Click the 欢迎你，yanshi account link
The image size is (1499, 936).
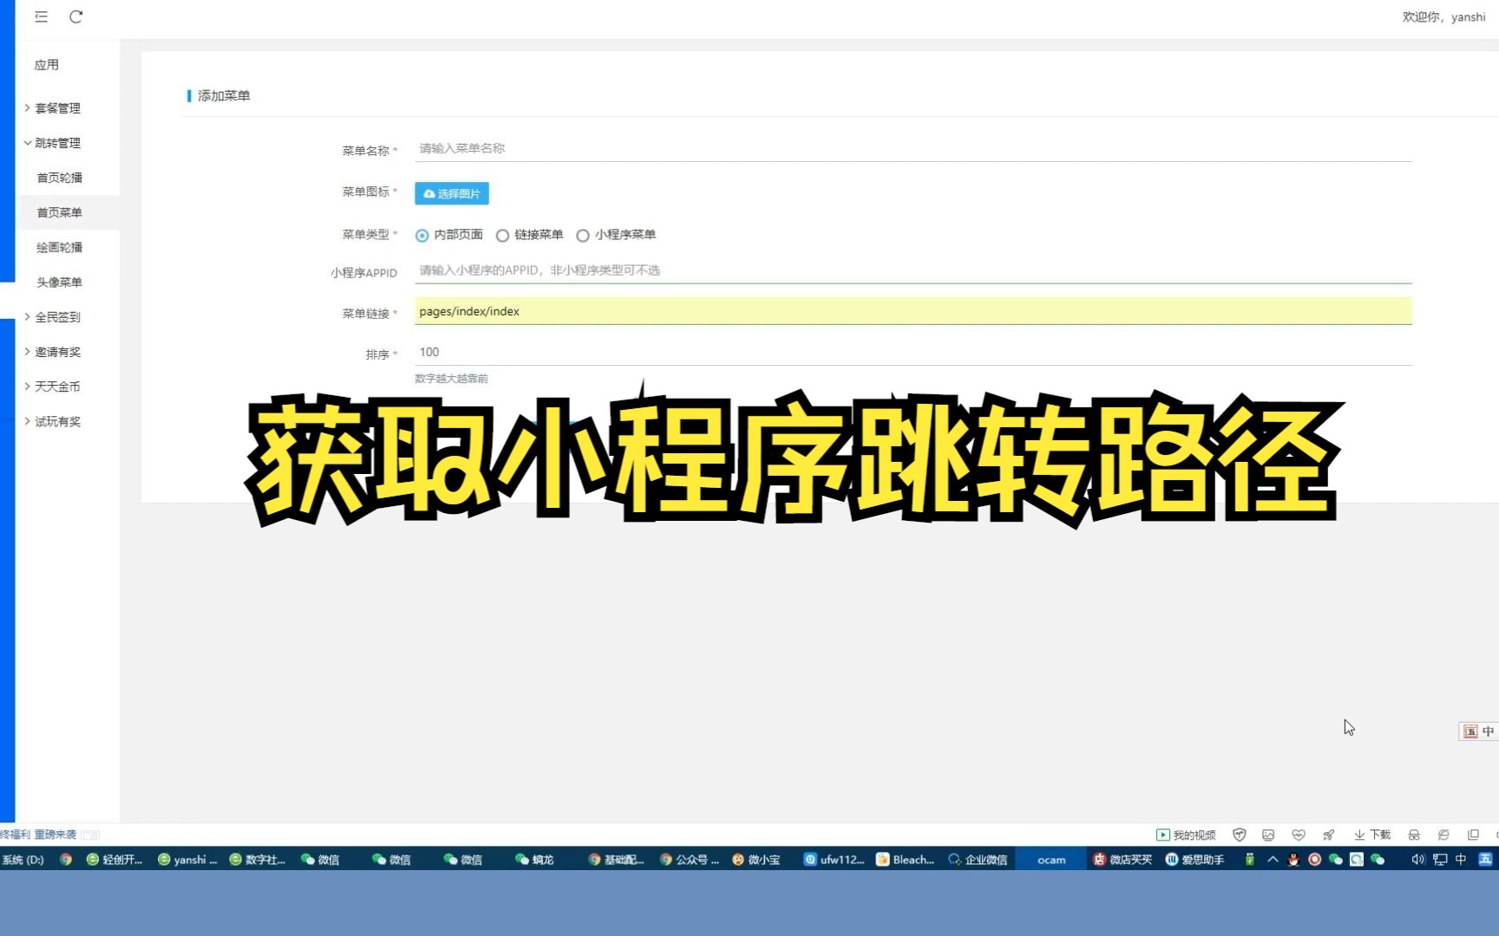click(1445, 16)
